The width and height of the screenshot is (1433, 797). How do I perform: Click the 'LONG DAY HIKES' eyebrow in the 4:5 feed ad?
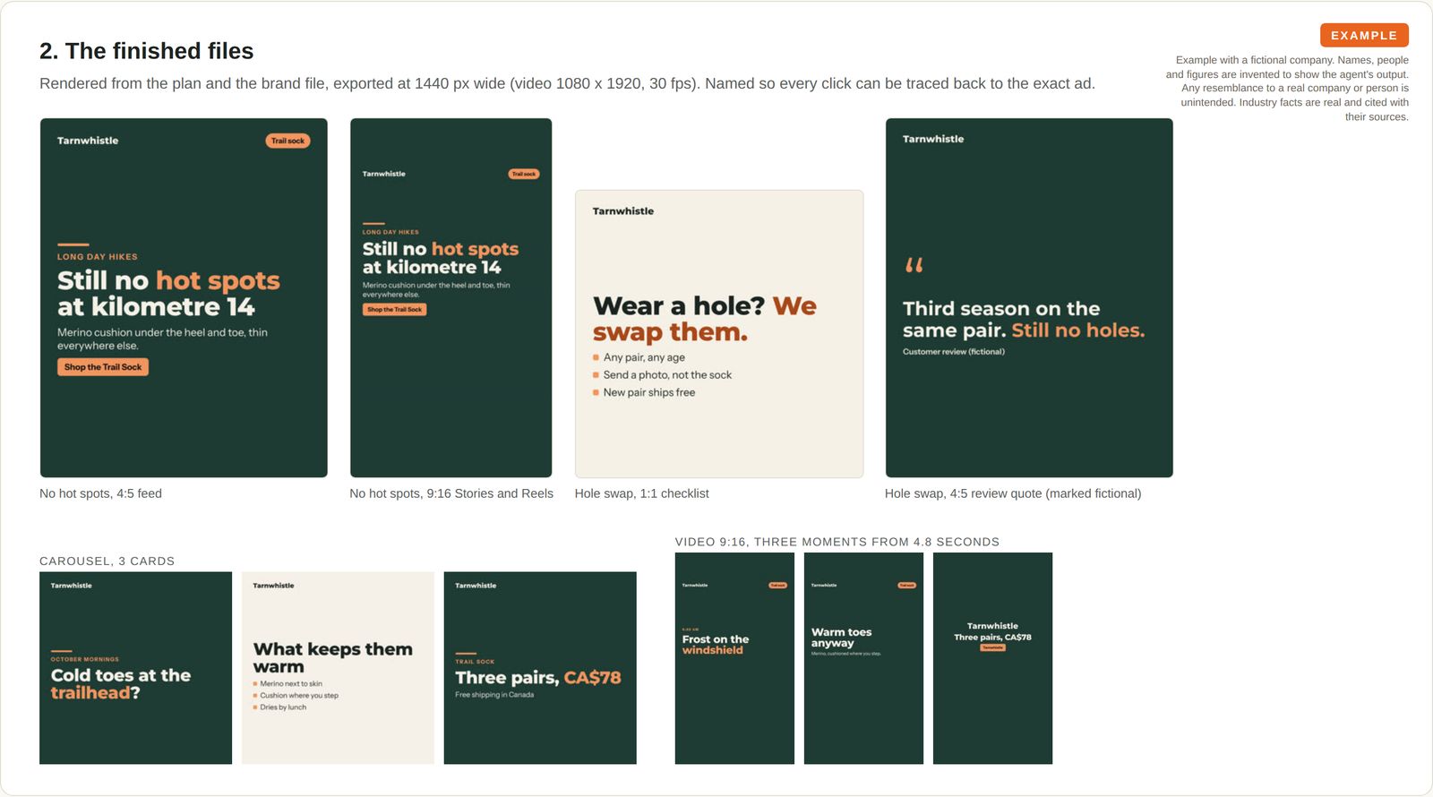tap(98, 257)
